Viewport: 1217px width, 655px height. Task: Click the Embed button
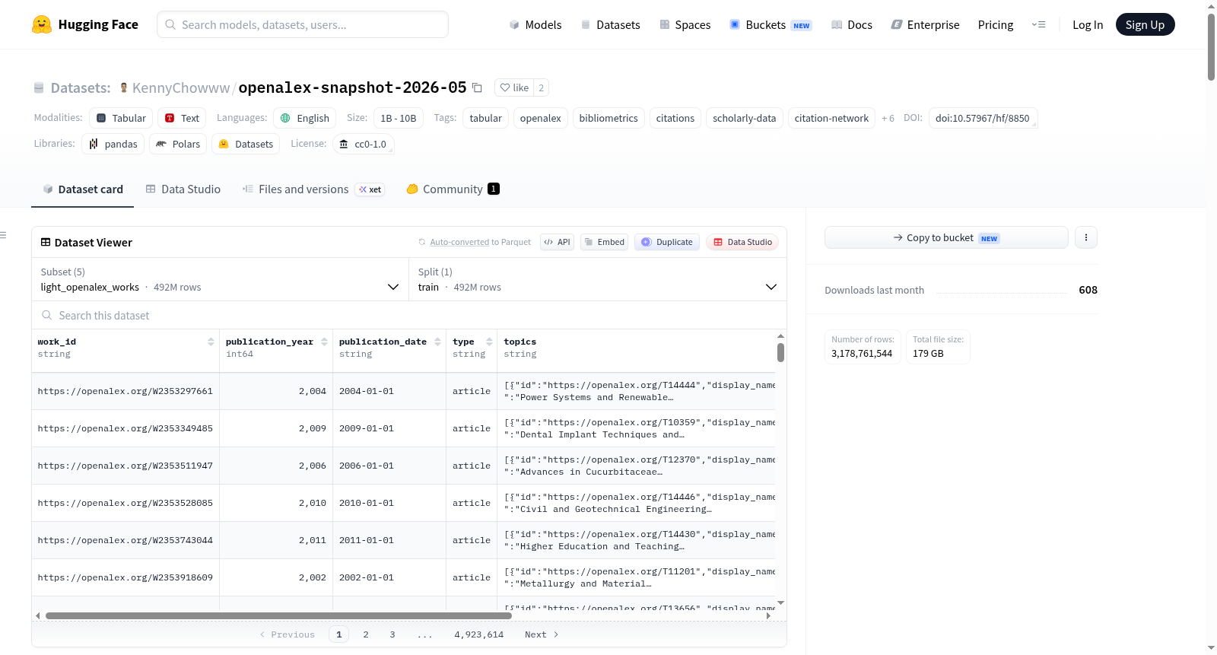pos(604,242)
